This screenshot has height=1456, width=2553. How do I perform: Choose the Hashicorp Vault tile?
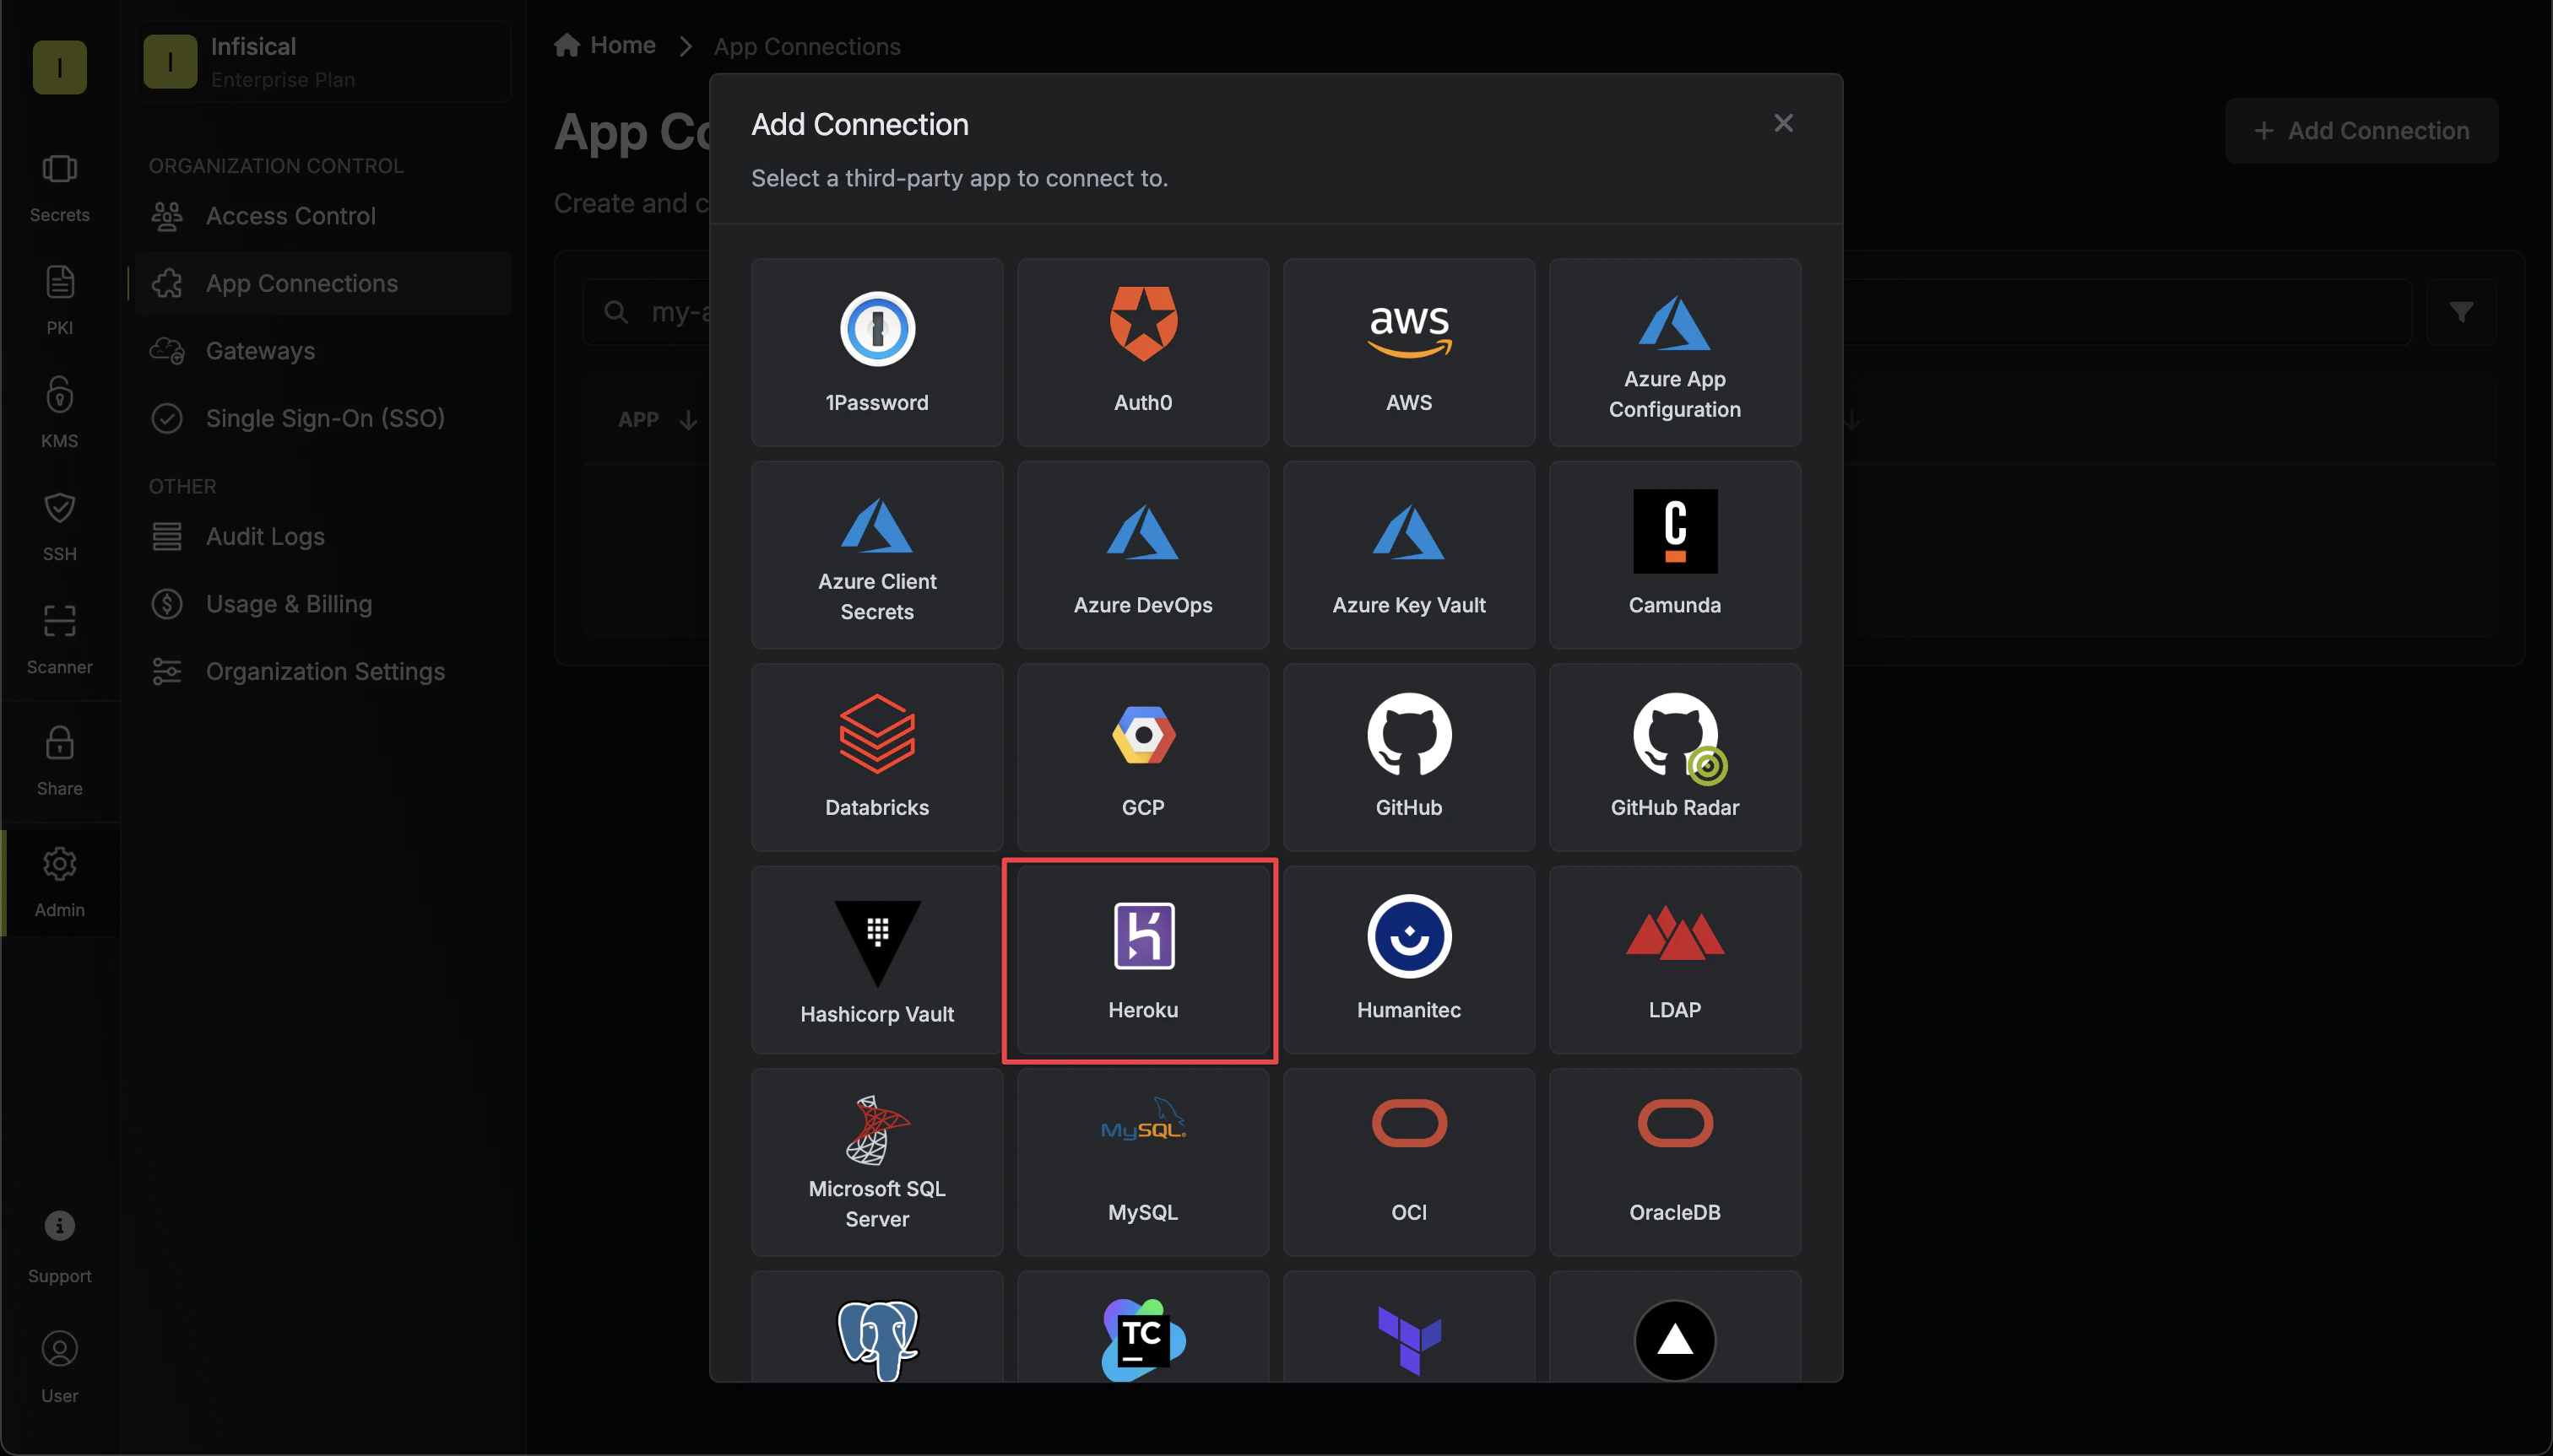(876, 960)
